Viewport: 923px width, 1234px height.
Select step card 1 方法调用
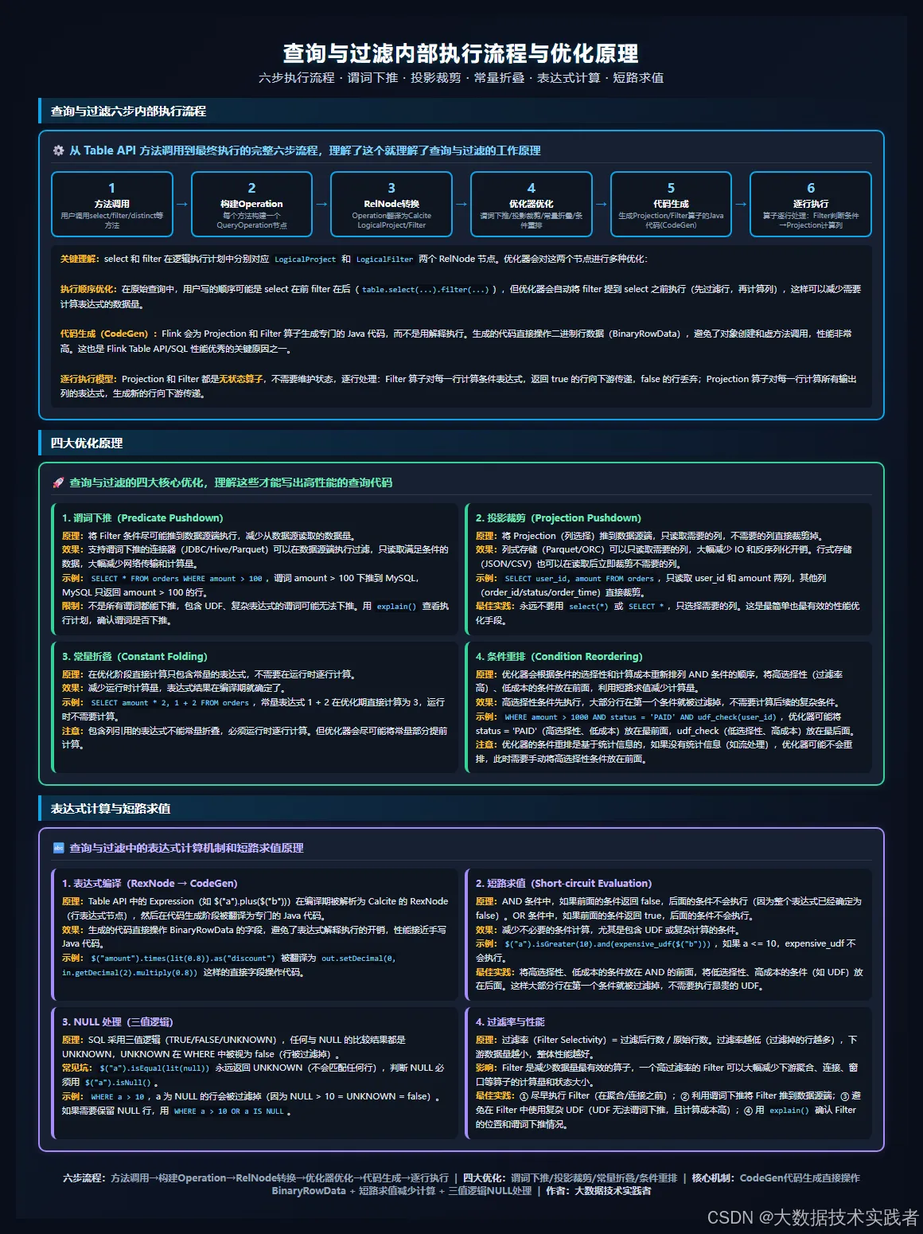(x=112, y=205)
